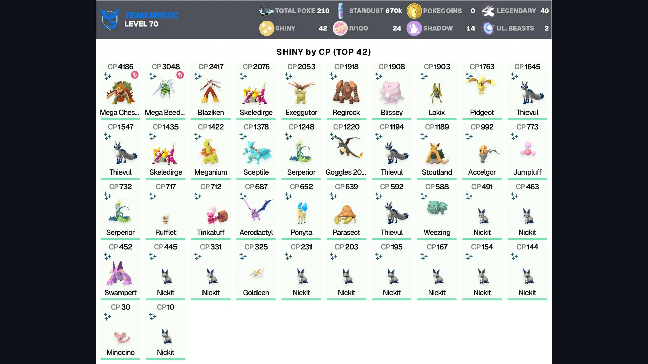Click the IV100 pink stars icon
Viewport: 648px width, 364px height.
click(340, 28)
